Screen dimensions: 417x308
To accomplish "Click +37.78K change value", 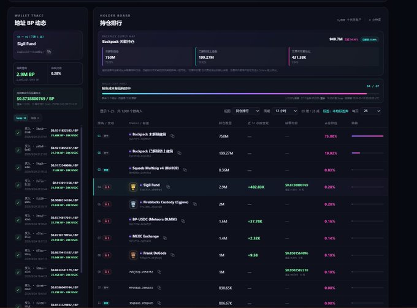I will point(254,221).
